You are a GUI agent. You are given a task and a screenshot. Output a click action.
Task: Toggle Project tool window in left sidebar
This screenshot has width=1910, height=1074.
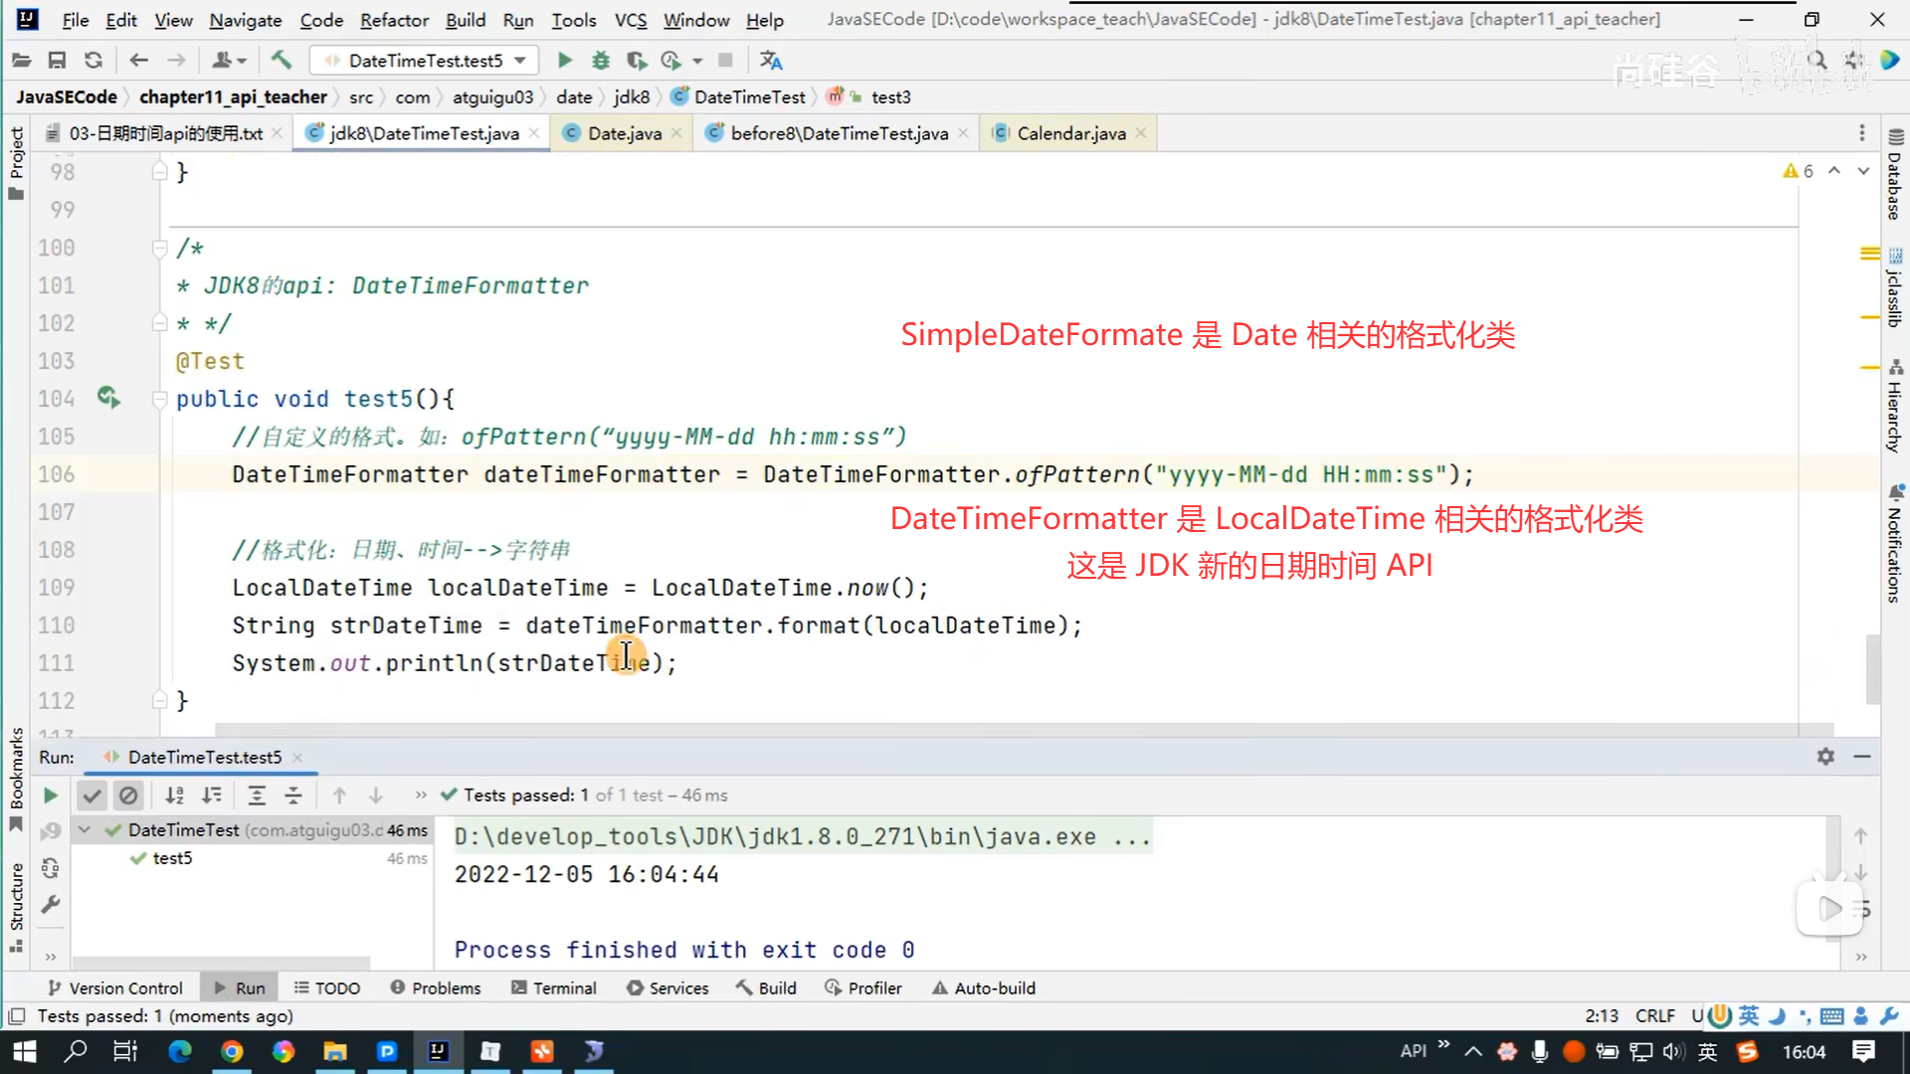(x=16, y=159)
